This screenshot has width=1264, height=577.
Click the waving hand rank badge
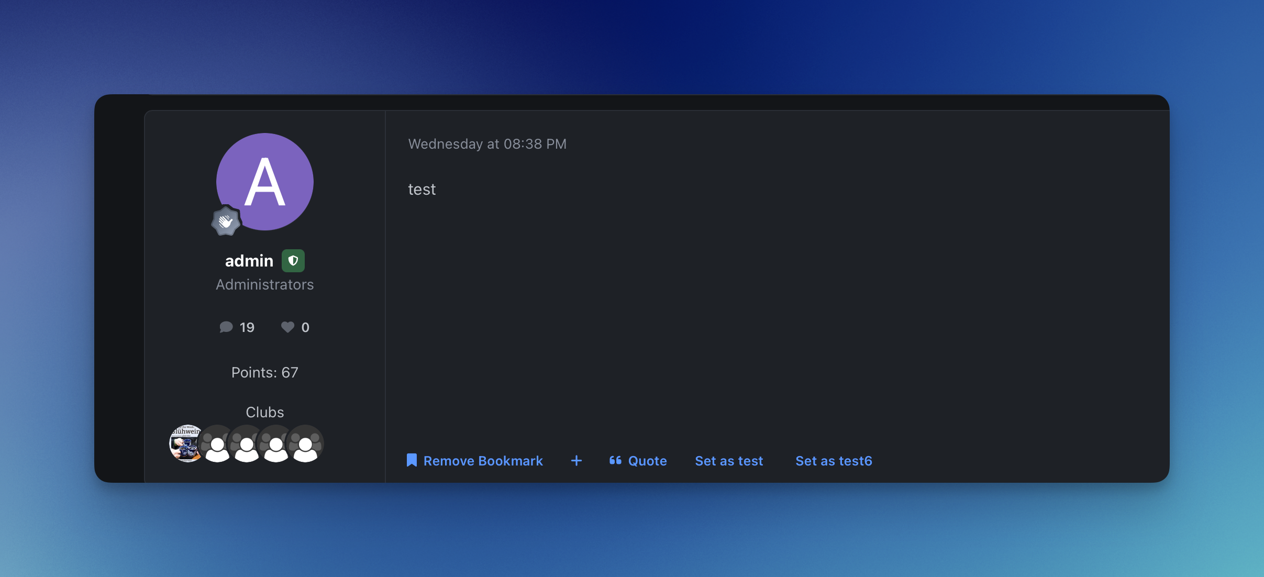(226, 221)
